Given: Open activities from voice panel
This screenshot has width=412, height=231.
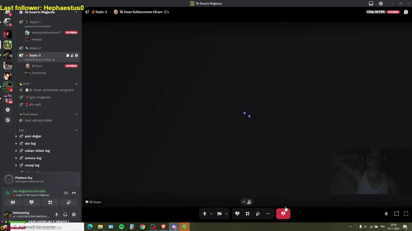Looking at the screenshot, I should [50, 202].
